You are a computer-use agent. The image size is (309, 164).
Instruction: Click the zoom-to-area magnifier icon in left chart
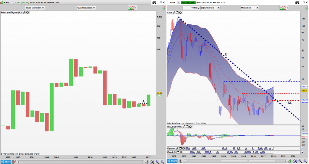tap(152, 162)
